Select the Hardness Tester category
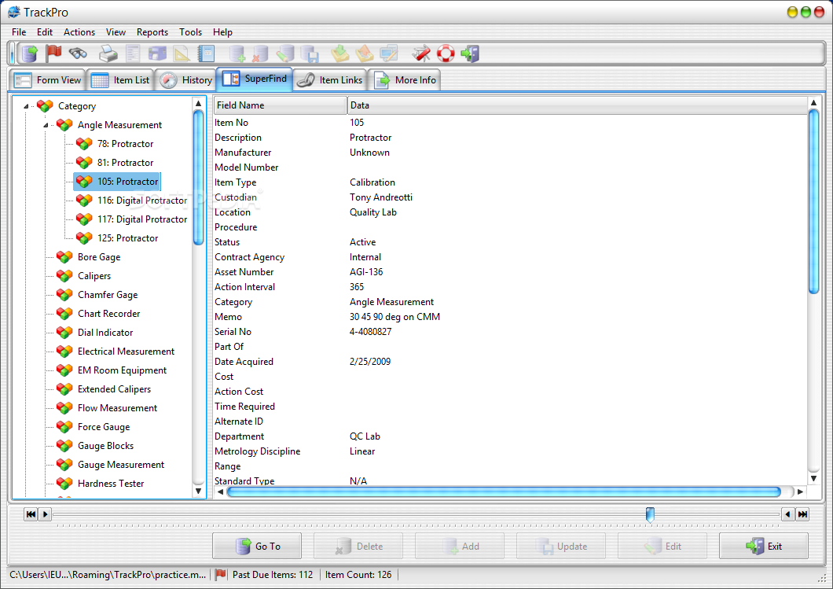This screenshot has height=589, width=833. pos(111,483)
